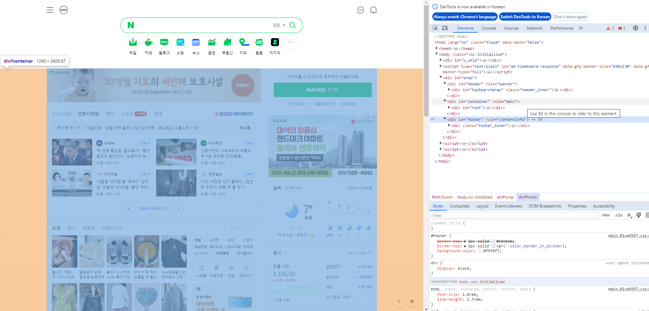Open the 메일 (Mail) shortcut

[133, 46]
